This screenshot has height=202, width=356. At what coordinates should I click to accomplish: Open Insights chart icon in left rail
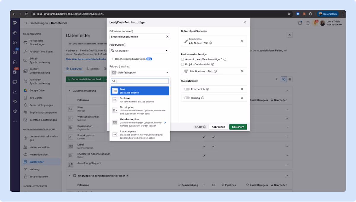[x=15, y=92]
